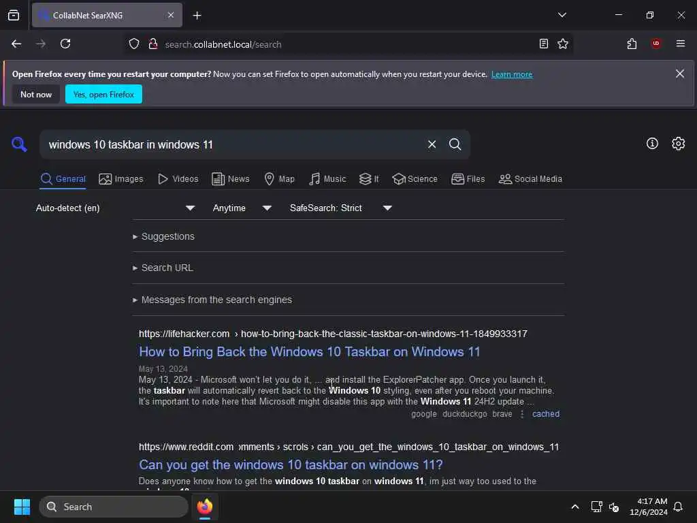The width and height of the screenshot is (697, 523).
Task: Open recent browsing panel icon
Action: click(x=14, y=15)
